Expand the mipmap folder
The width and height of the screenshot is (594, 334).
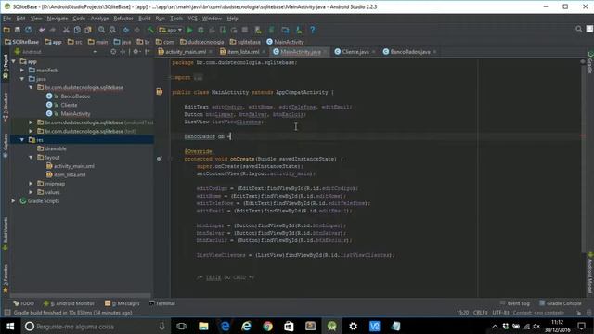pos(32,184)
